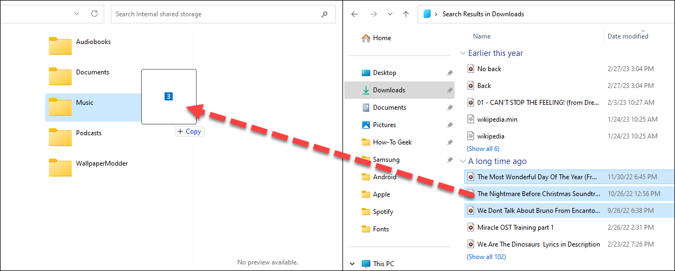This screenshot has height=271, width=675.
Task: Click the refresh icon in the left window
Action: (95, 14)
